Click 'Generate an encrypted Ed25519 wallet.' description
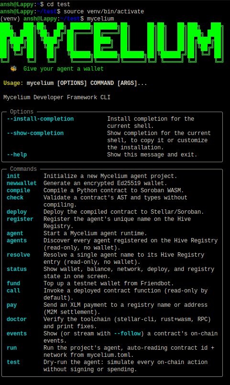 [105, 183]
